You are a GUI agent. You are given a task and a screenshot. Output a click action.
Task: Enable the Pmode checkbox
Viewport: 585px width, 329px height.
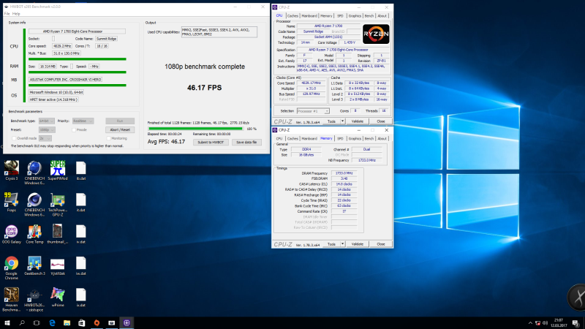[74, 130]
